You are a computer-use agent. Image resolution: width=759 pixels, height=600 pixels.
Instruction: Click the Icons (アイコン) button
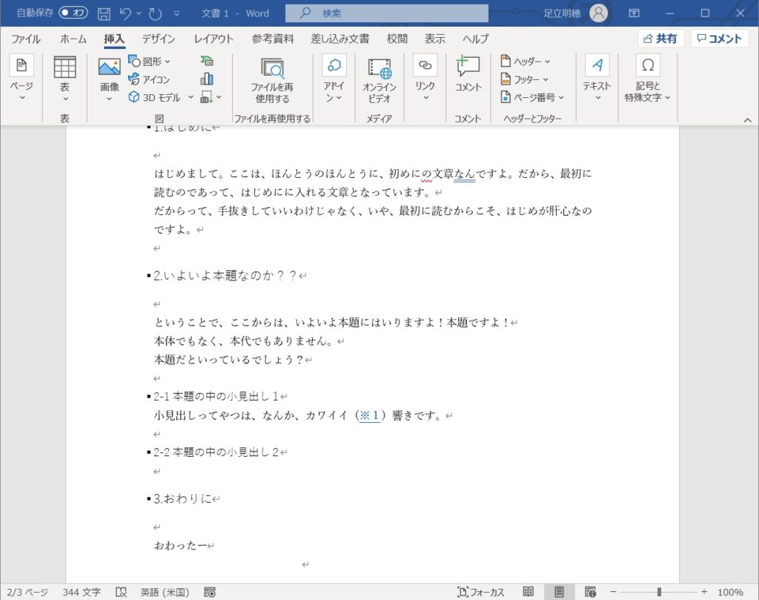tap(149, 79)
